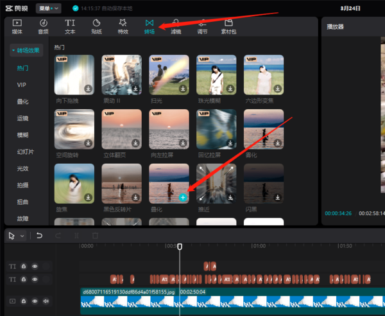Click the undo arrow in timeline toolbar
385x316 pixels.
pyautogui.click(x=39, y=236)
